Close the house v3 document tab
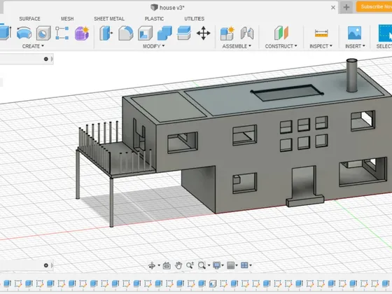This screenshot has height=294, width=392. click(x=333, y=8)
